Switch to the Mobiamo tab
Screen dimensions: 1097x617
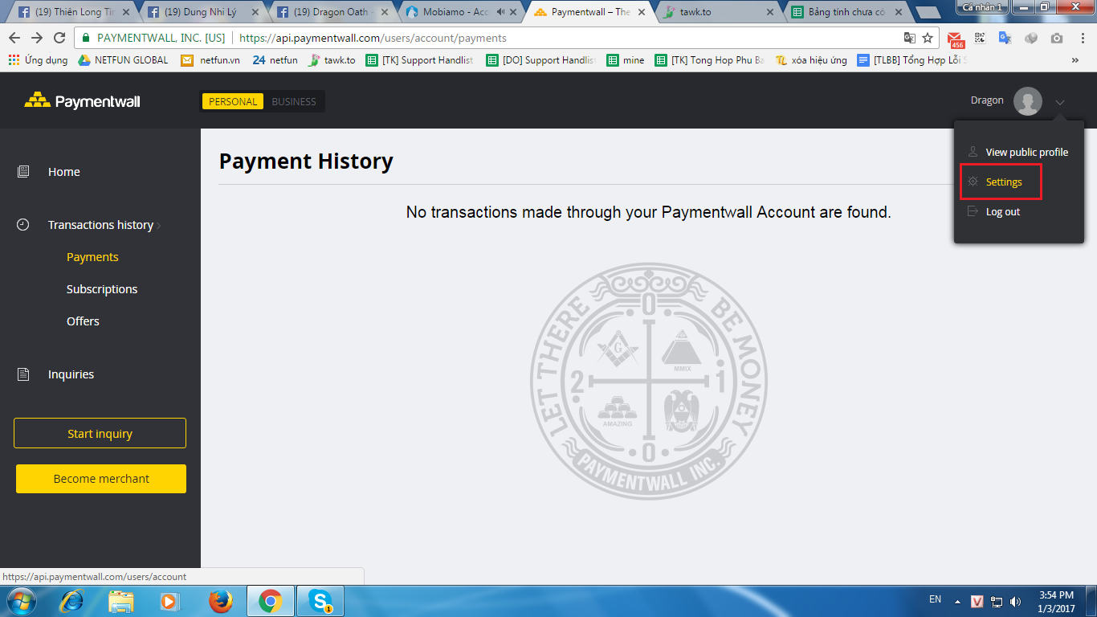point(459,12)
